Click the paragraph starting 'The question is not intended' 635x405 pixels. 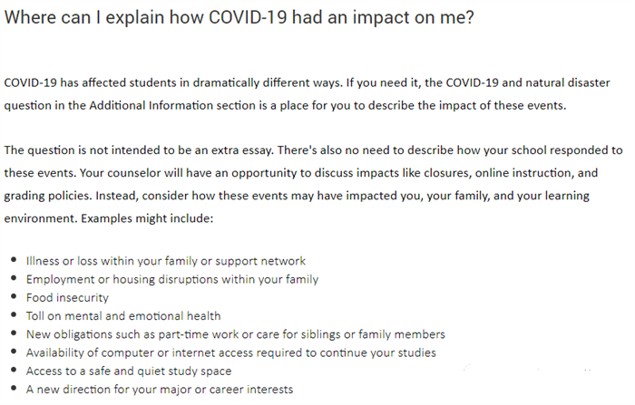coord(314,184)
